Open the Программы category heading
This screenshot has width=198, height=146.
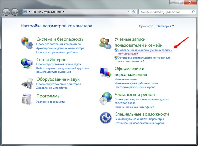pos(49,96)
